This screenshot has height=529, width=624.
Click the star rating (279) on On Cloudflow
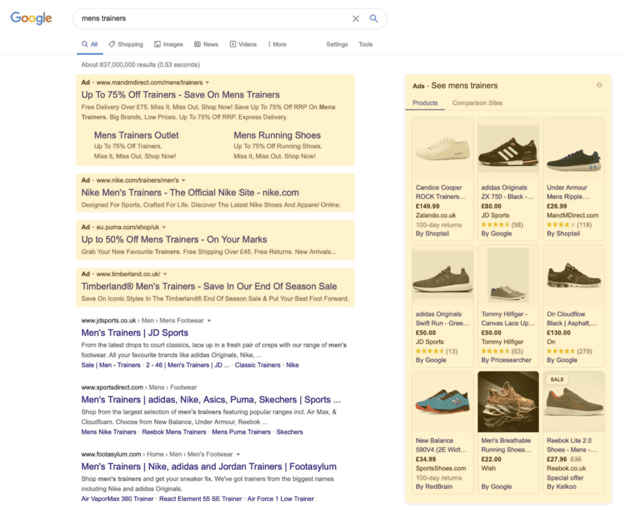click(x=570, y=352)
